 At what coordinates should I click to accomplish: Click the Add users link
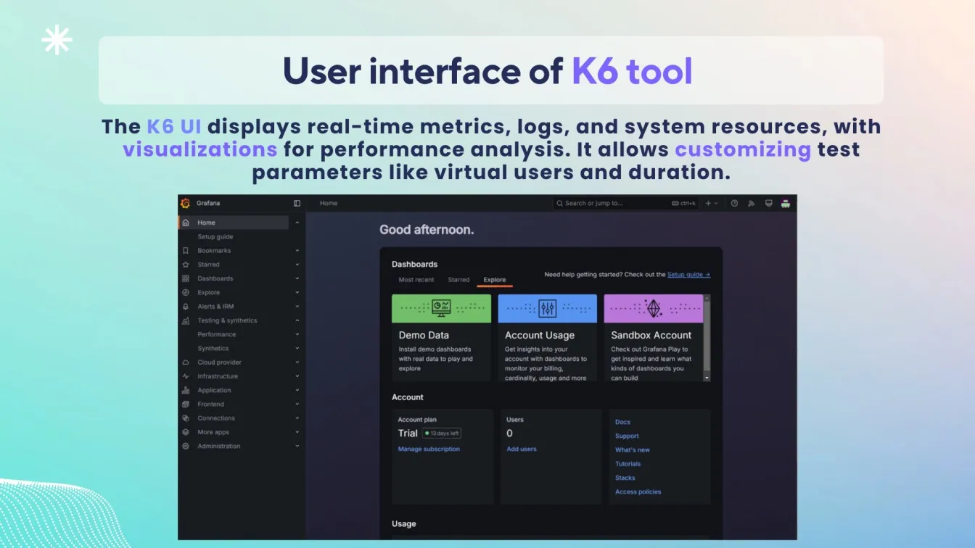(x=522, y=449)
